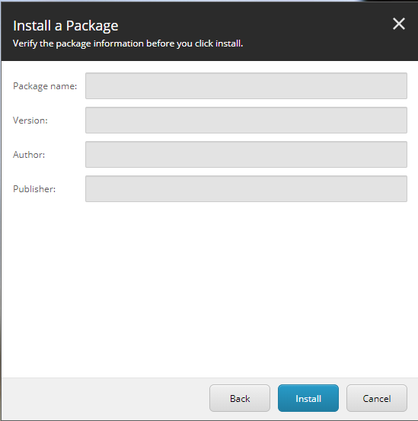Go to previous step with Back button

(x=240, y=398)
